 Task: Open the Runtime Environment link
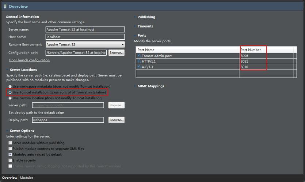[x=25, y=44]
